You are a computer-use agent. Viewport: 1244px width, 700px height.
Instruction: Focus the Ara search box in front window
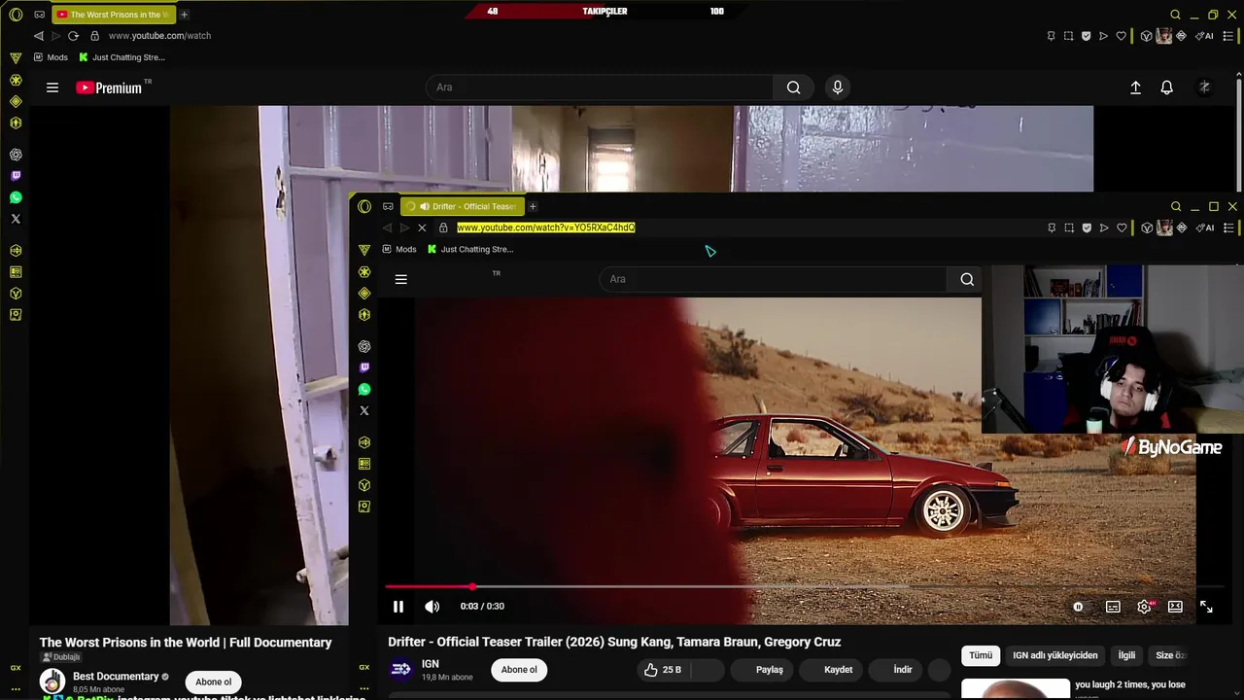(773, 279)
